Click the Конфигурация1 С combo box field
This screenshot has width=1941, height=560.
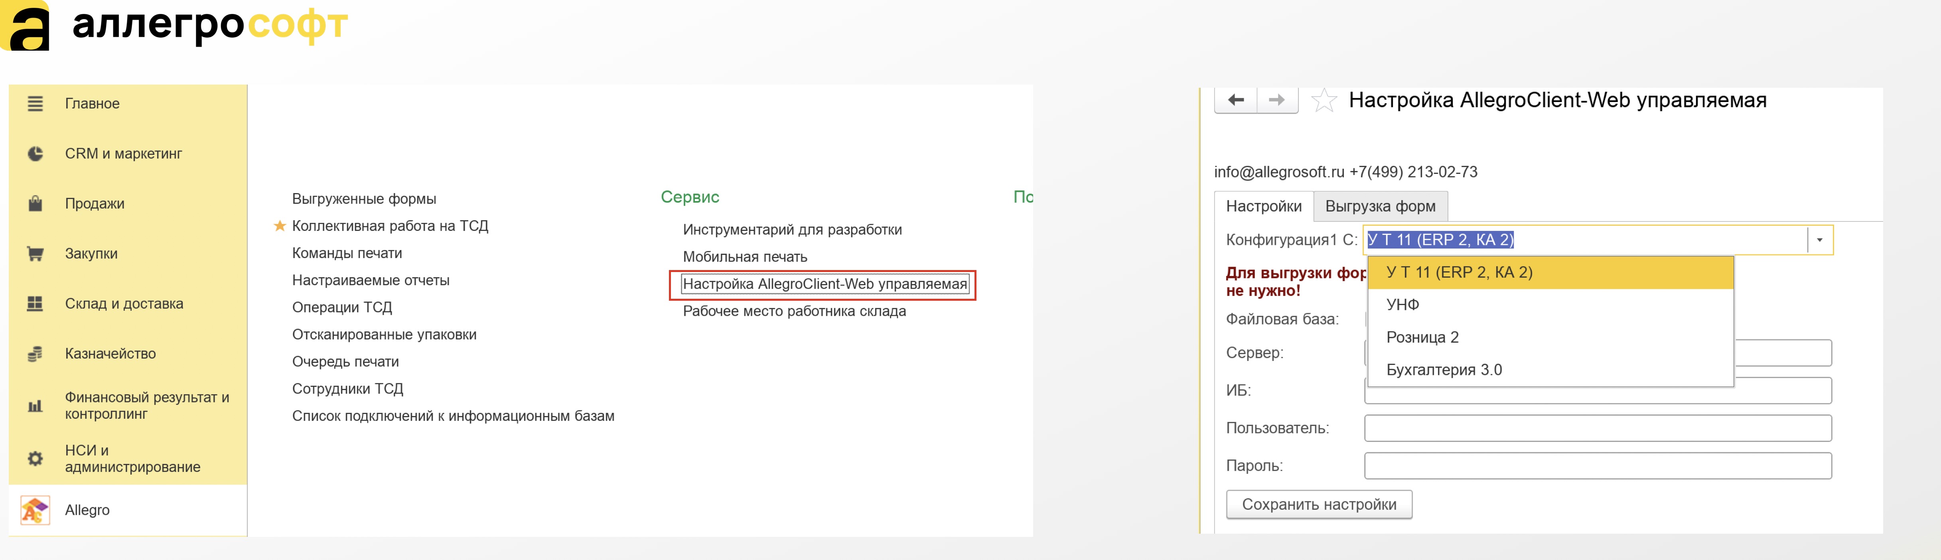(1585, 240)
